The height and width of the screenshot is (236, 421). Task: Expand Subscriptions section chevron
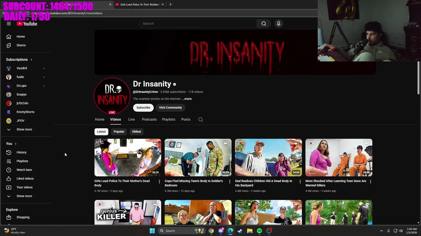[x=31, y=60]
